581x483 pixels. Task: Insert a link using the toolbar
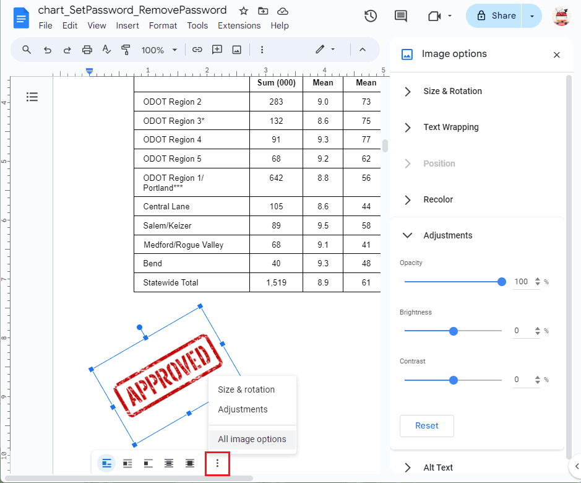(197, 49)
